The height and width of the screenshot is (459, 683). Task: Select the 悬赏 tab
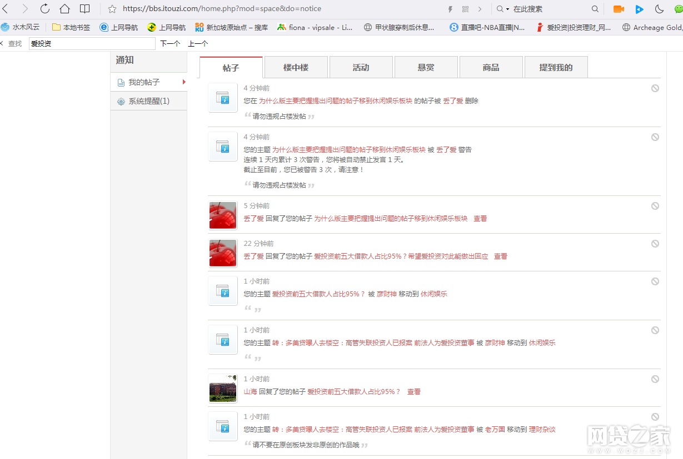coord(426,68)
